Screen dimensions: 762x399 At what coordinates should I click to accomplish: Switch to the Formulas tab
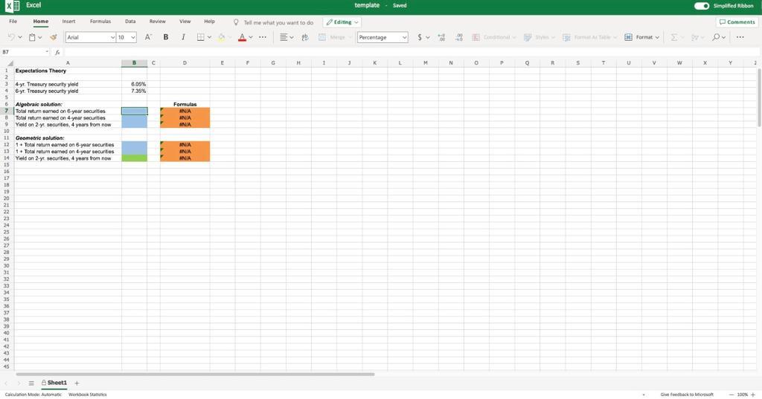(100, 22)
